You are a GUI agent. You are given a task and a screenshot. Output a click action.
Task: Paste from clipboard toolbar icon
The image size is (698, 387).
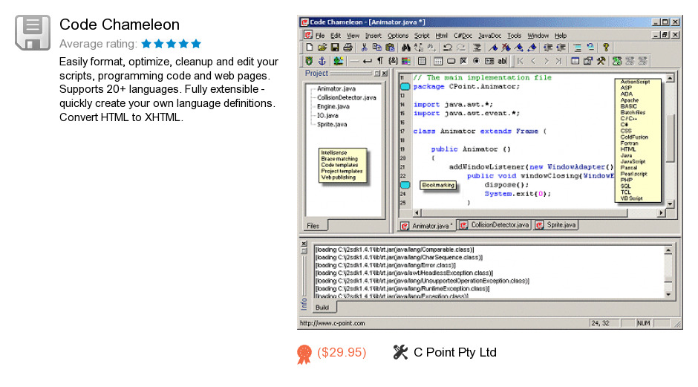(390, 48)
